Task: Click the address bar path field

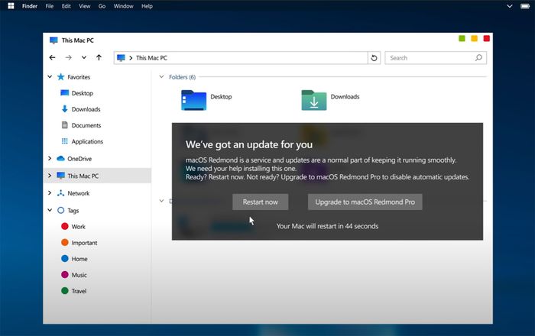Action: [x=241, y=58]
